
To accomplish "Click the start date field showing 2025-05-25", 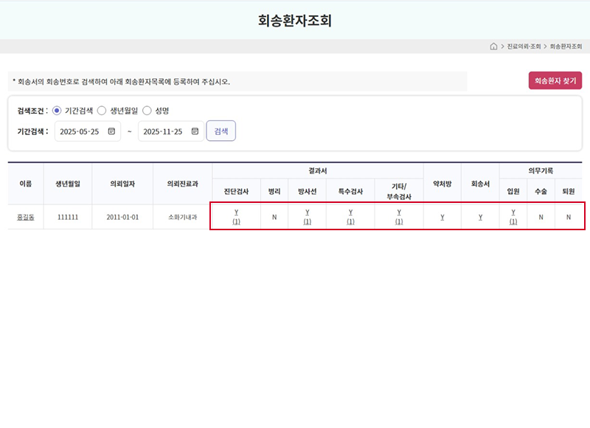I will (80, 131).
